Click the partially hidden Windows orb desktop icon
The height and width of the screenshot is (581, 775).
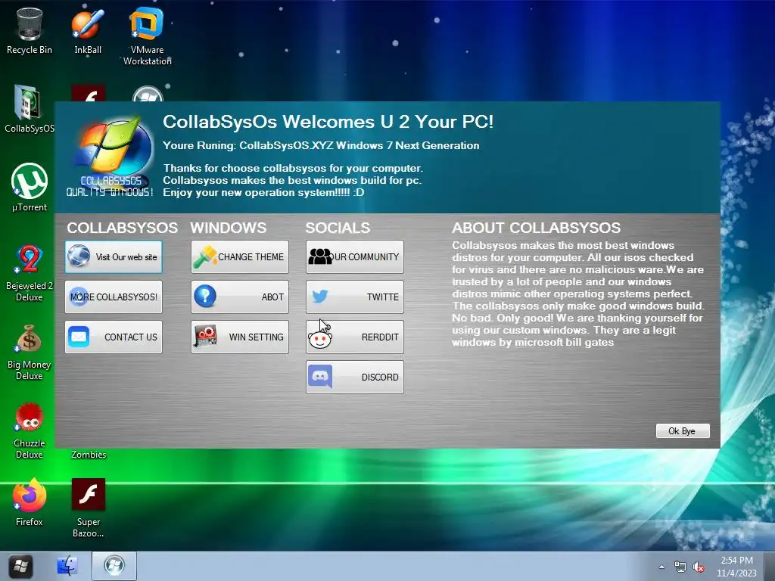pyautogui.click(x=148, y=94)
